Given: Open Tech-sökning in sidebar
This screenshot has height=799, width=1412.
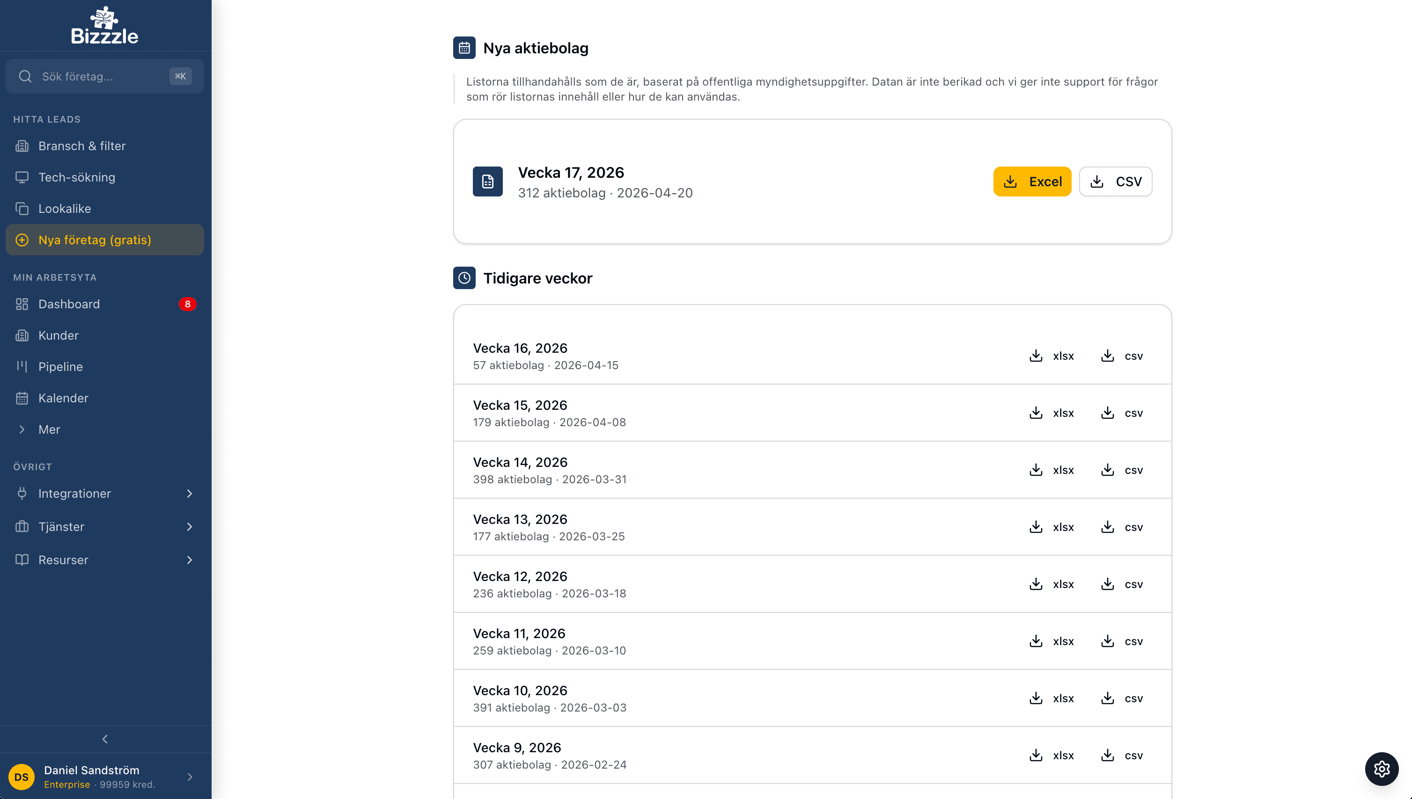Looking at the screenshot, I should pyautogui.click(x=77, y=177).
